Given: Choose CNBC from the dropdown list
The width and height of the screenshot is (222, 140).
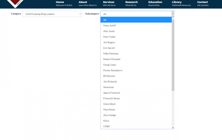Looking at the screenshot, I should [107, 126].
